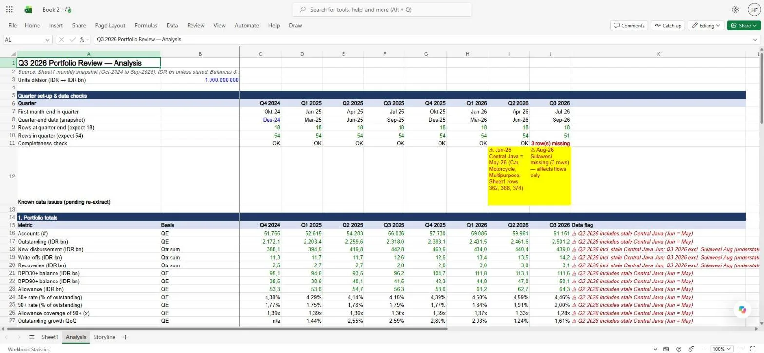Click Workbook Statistics in status bar
This screenshot has height=353, width=764.
tap(29, 349)
